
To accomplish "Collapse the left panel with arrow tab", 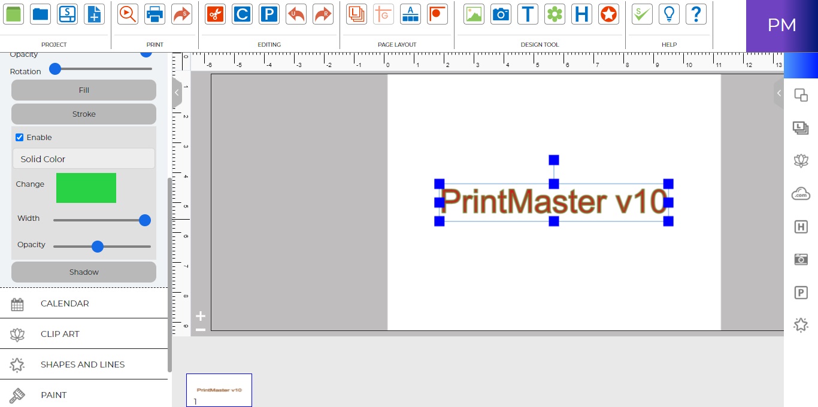I will (x=177, y=93).
